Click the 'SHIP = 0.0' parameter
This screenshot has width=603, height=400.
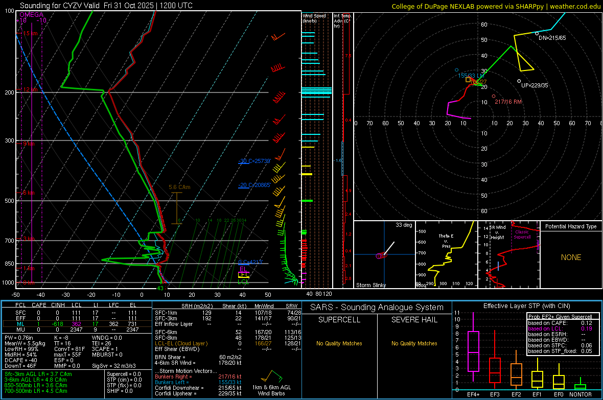coord(120,391)
